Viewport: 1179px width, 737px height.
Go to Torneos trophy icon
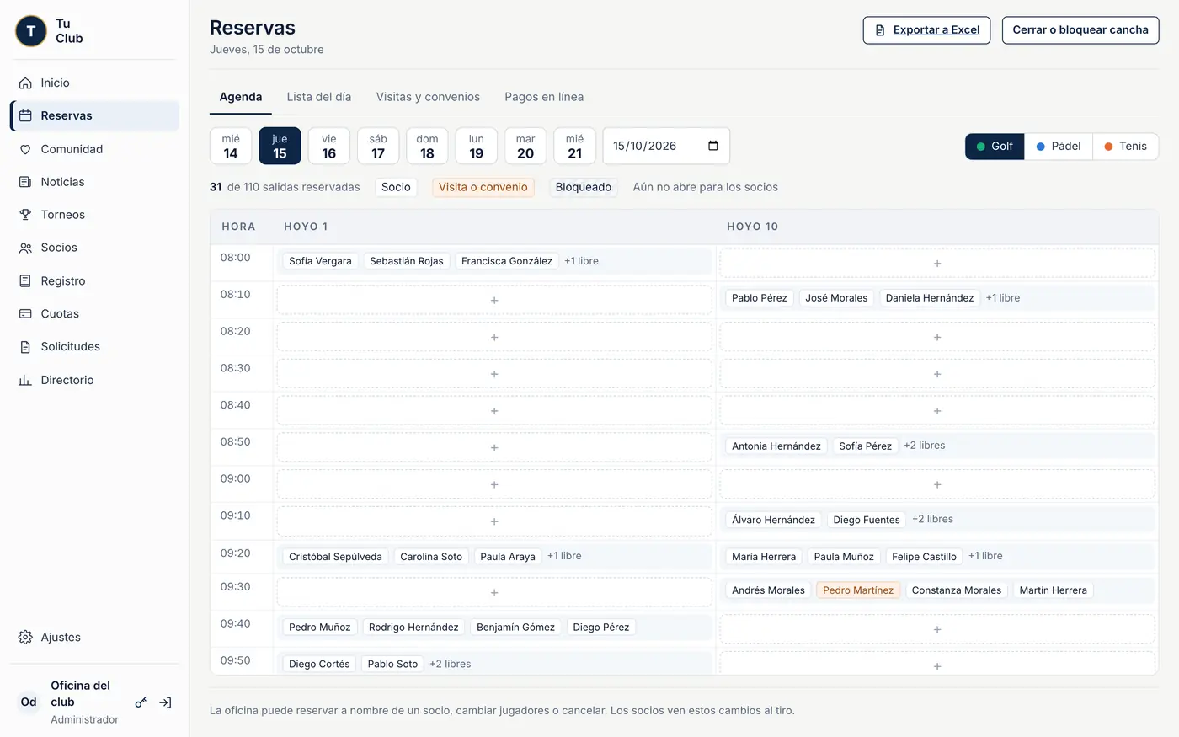coord(25,215)
